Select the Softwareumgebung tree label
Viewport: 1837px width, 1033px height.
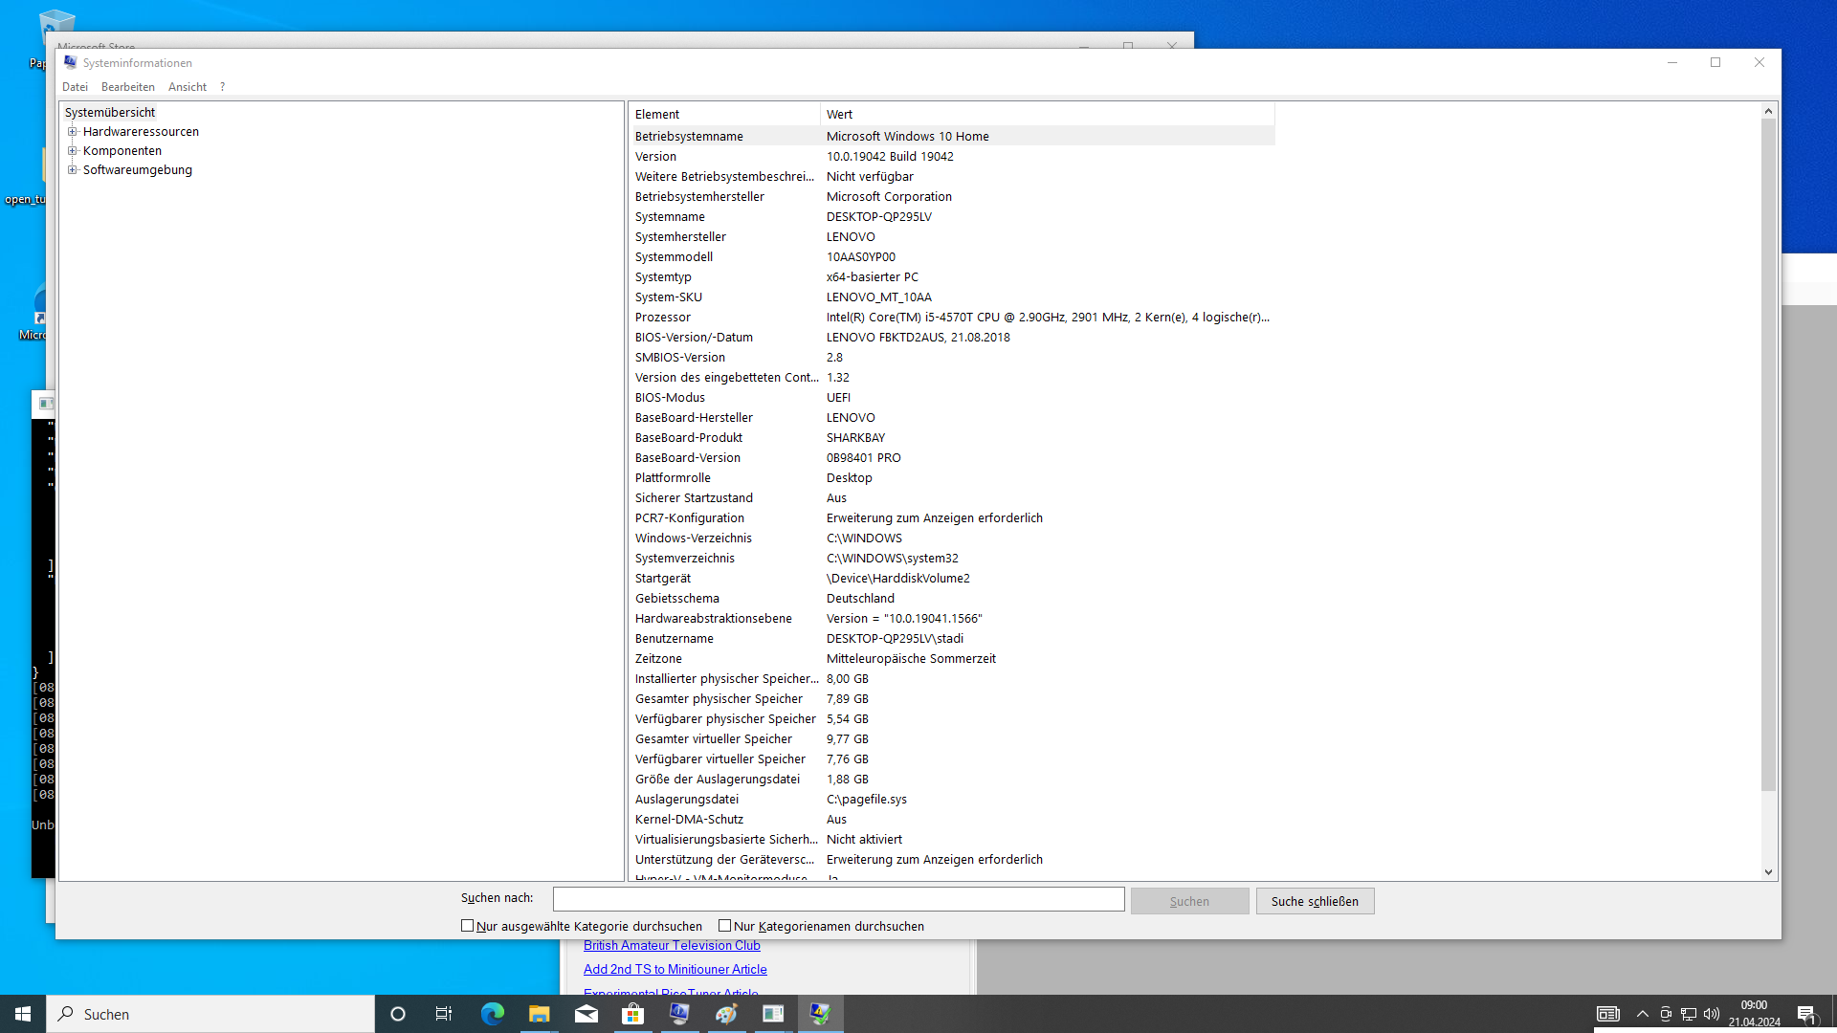(x=137, y=170)
